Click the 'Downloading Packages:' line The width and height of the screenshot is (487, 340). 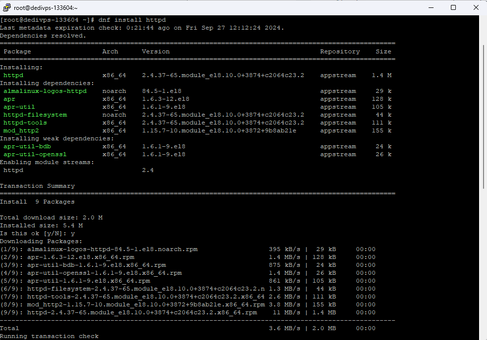click(41, 241)
